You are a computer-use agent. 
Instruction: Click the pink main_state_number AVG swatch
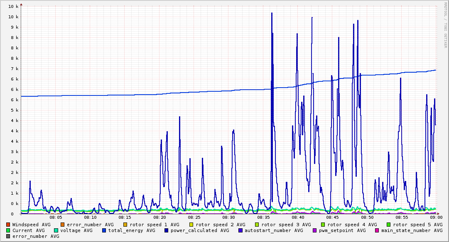point(377,230)
